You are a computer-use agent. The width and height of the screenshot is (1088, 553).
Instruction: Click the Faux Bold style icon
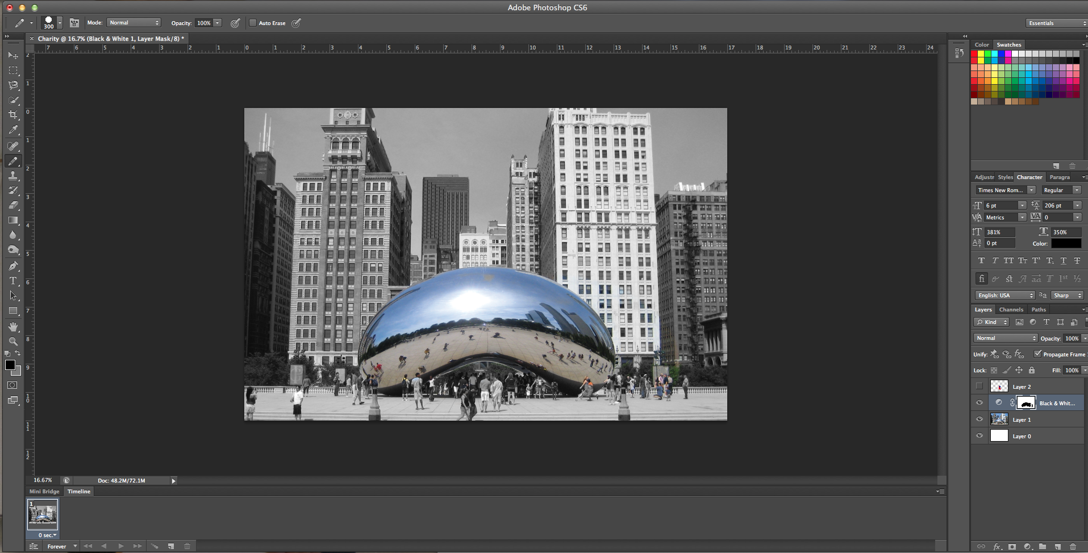pos(981,260)
